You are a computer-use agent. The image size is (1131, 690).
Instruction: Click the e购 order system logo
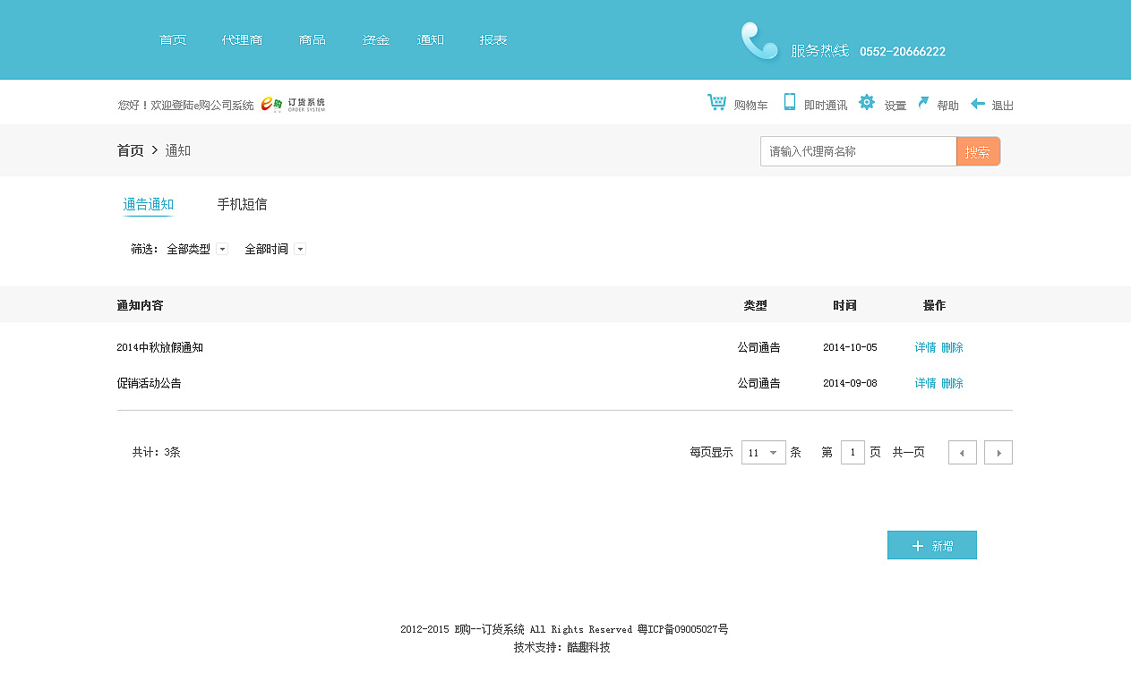293,105
